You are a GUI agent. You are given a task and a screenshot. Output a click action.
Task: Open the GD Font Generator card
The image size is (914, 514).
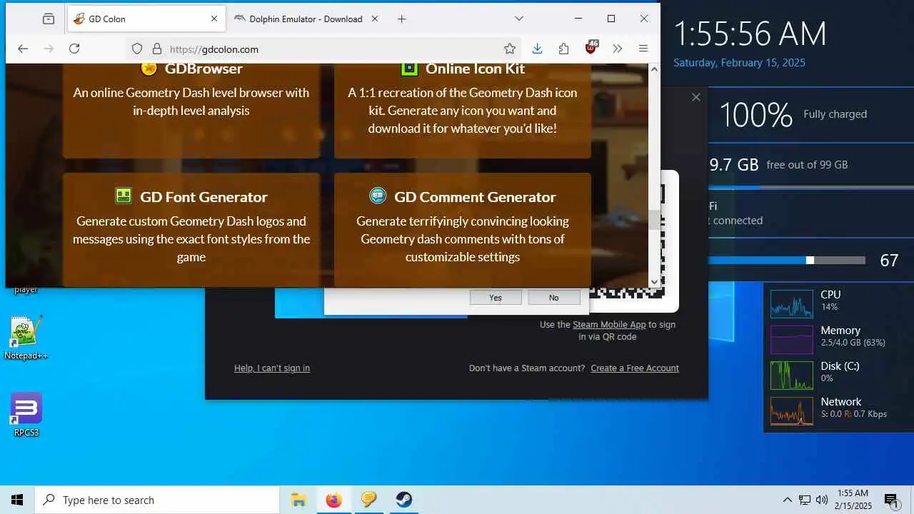[191, 230]
